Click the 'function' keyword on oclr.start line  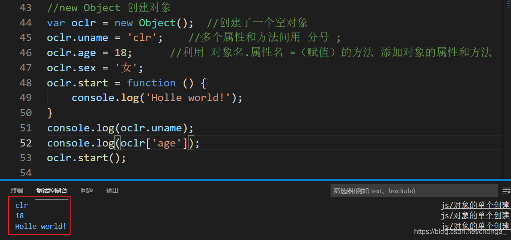[x=151, y=83]
